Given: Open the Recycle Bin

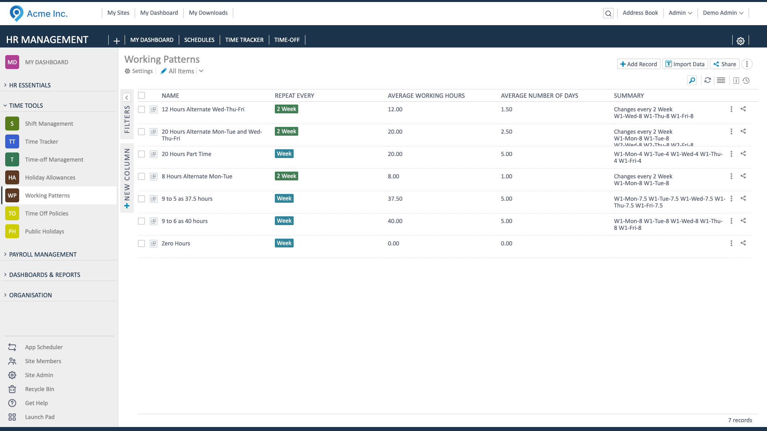Looking at the screenshot, I should click(x=39, y=389).
